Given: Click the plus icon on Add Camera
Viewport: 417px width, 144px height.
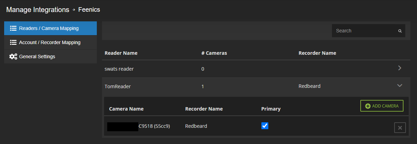Looking at the screenshot, I should pyautogui.click(x=368, y=106).
